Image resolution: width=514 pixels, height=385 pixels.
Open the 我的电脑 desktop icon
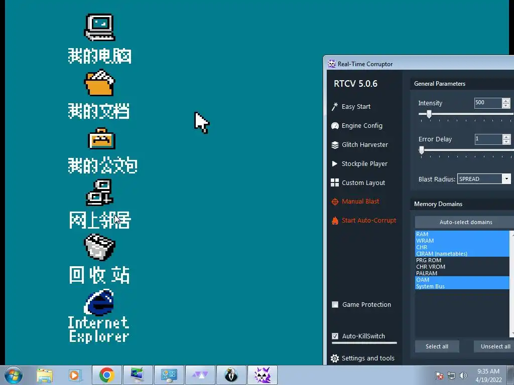100,28
